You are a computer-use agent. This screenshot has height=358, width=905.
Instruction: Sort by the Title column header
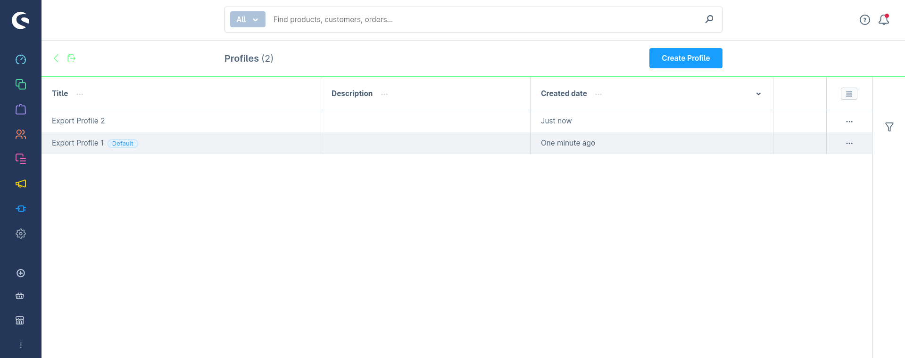(x=60, y=93)
